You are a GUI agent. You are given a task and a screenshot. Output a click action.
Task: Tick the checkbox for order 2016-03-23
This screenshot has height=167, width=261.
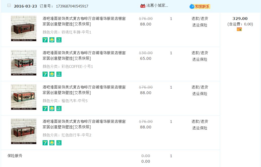9,6
